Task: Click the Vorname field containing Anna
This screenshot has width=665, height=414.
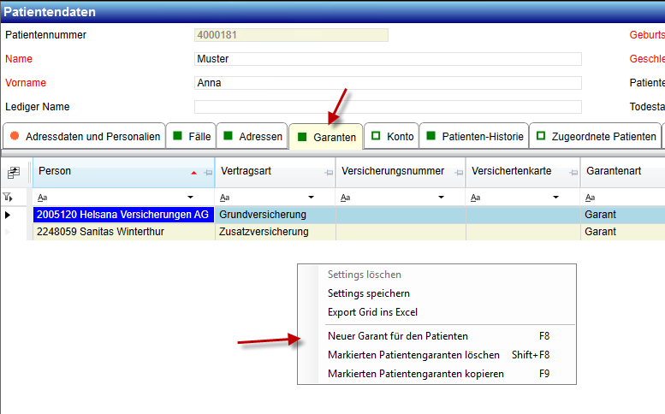Action: 388,83
